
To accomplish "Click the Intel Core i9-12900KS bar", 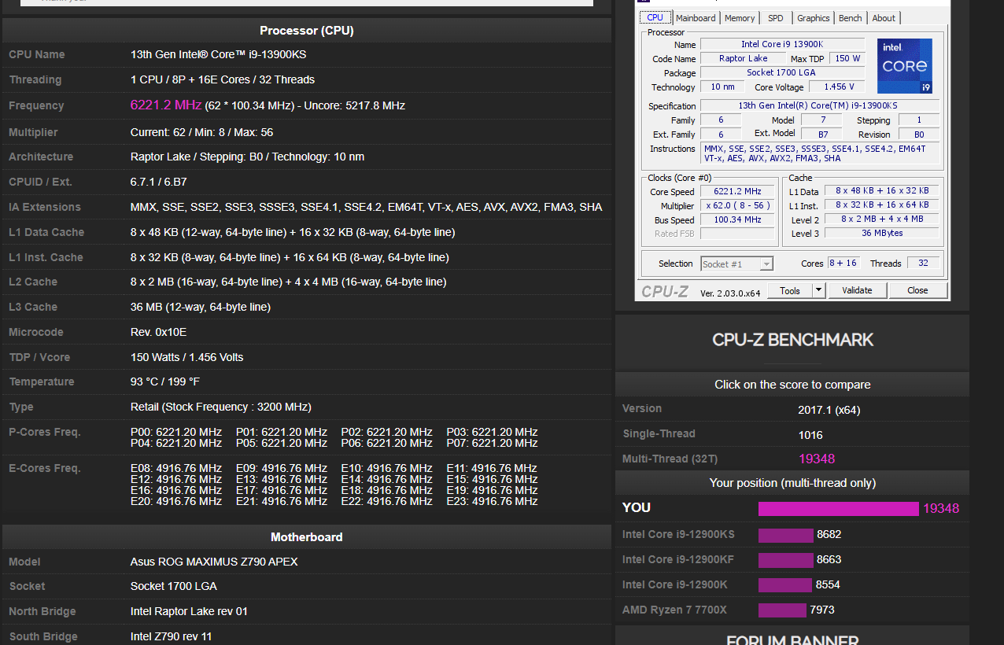I will 785,535.
